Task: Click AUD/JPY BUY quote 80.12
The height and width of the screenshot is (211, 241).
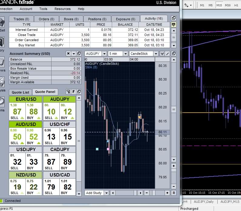Action: click(x=68, y=111)
